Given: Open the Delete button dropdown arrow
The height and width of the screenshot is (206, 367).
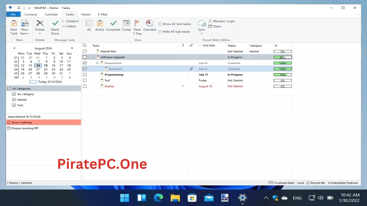Looking at the screenshot, I should (x=40, y=33).
